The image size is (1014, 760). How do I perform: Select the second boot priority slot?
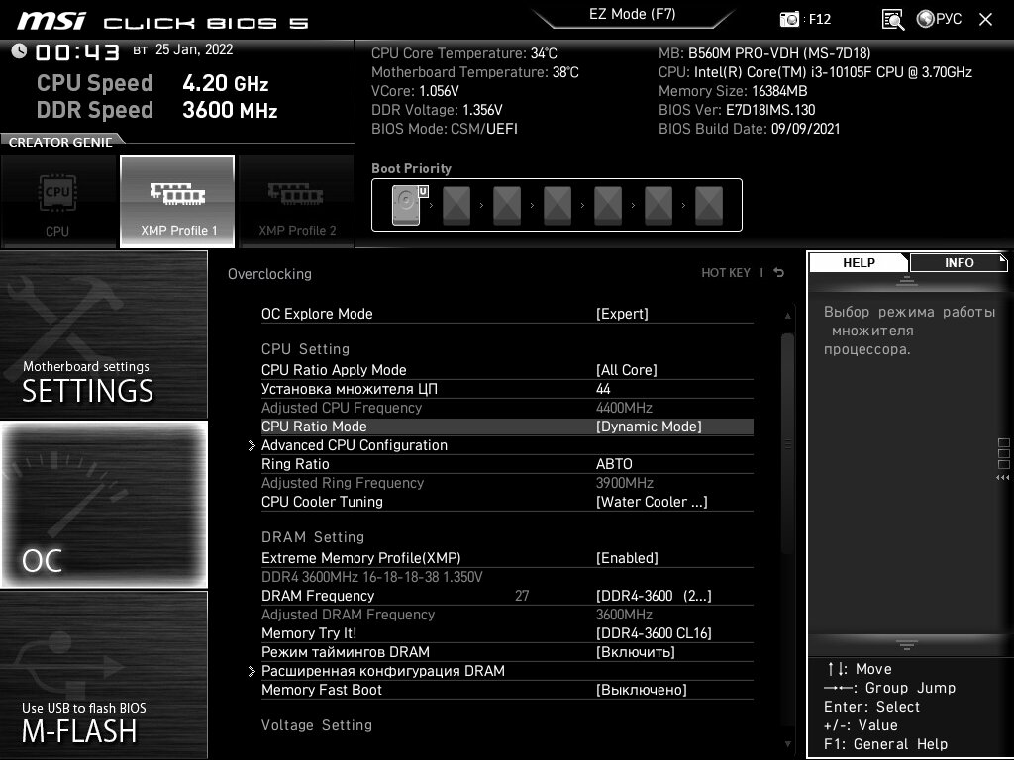(x=456, y=205)
